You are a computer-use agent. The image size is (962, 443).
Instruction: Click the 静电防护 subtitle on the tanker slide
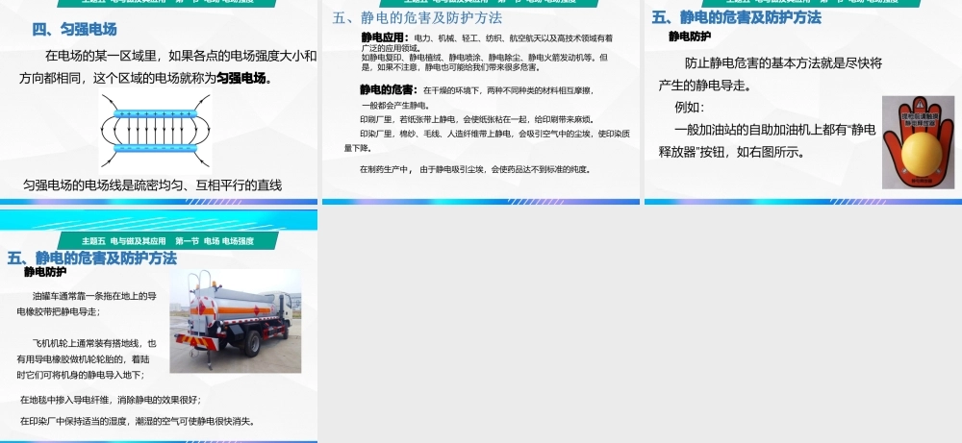click(45, 271)
